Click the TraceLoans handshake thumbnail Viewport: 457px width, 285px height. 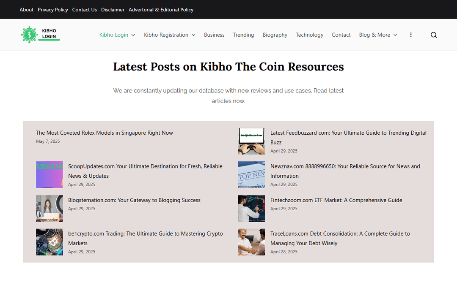pyautogui.click(x=251, y=242)
